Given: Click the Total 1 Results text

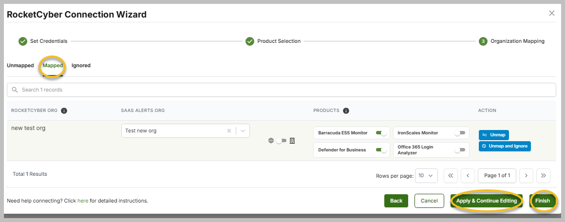Looking at the screenshot, I should click(x=30, y=174).
